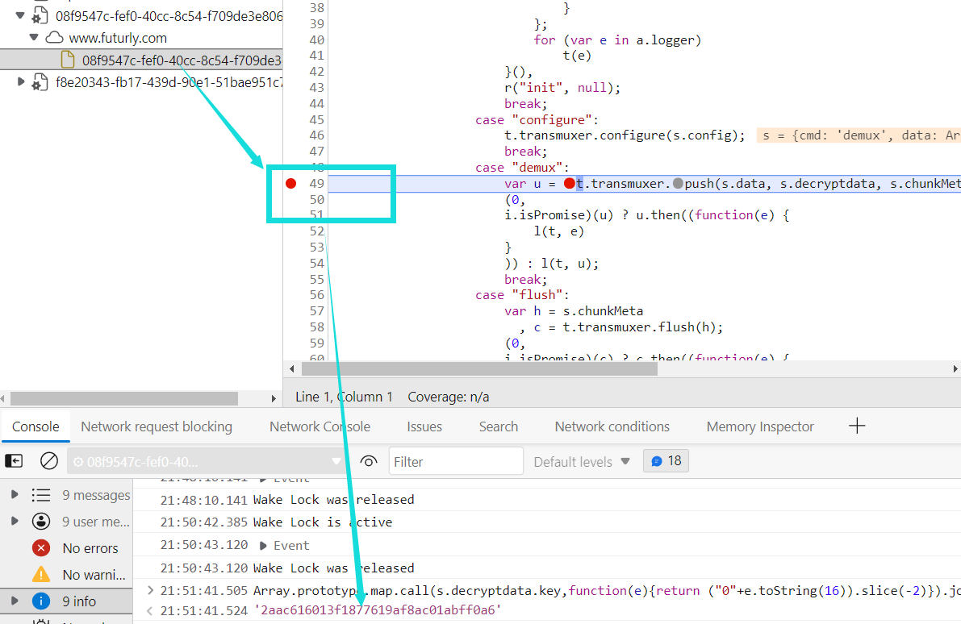Click the code editor horizontal scrollbar thumb
Viewport: 961px width, 624px height.
point(479,368)
